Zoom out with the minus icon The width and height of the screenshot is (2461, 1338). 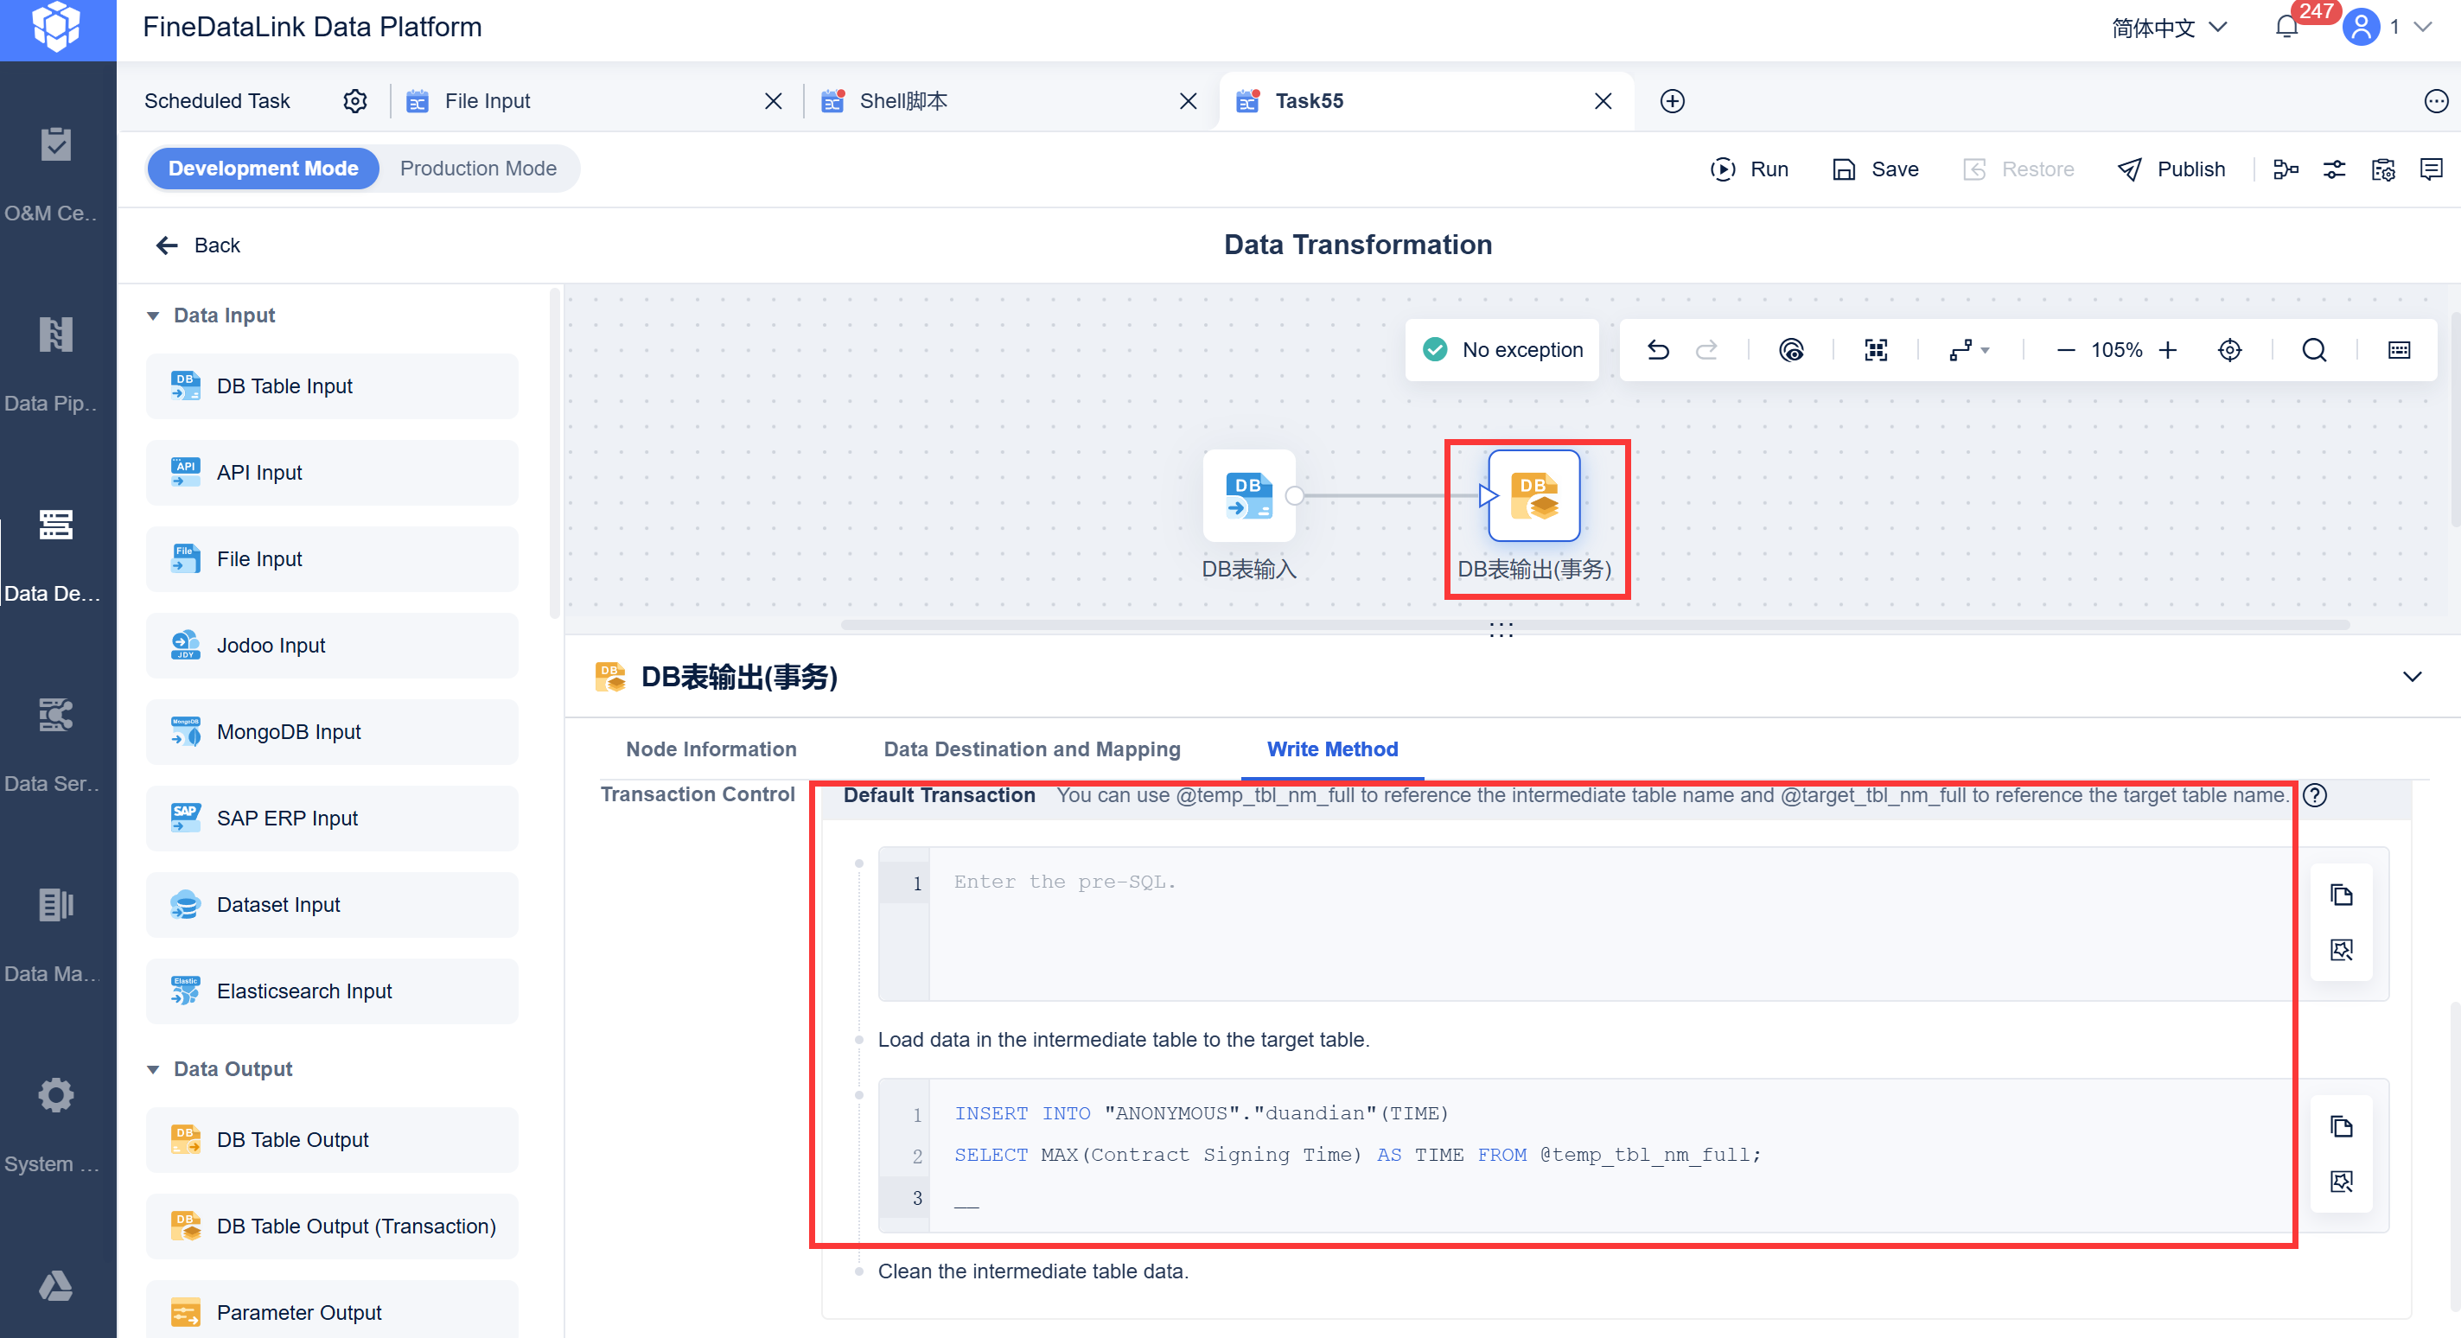tap(2065, 351)
